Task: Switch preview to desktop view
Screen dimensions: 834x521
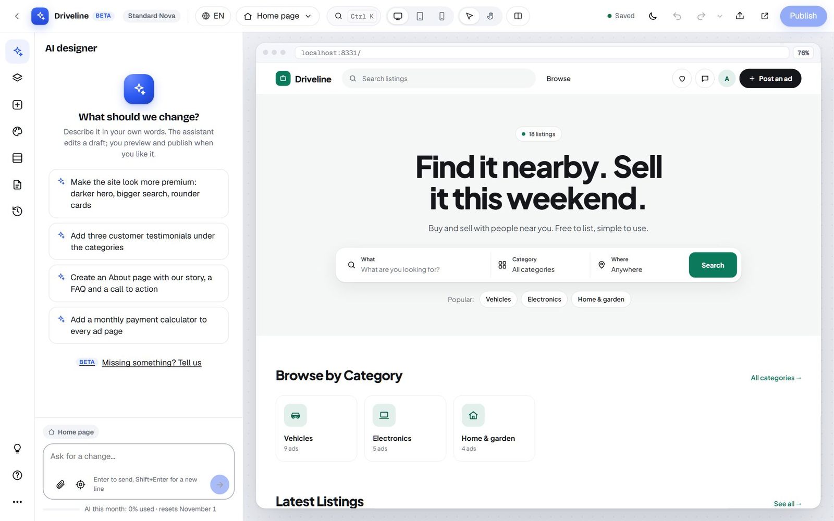Action: (x=398, y=16)
